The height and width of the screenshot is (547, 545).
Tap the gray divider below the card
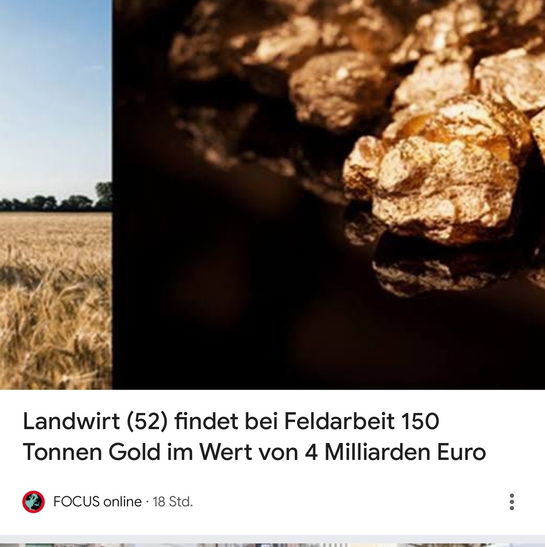272,539
